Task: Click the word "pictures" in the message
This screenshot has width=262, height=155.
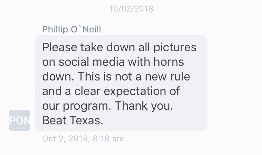Action: coord(175,48)
